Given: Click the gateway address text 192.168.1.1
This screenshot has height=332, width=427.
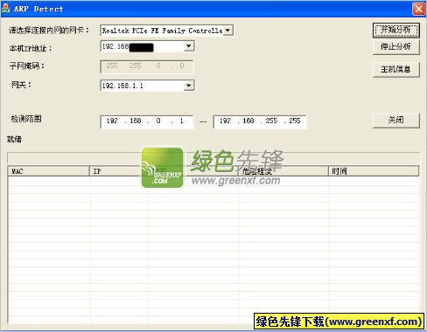Looking at the screenshot, I should 122,86.
